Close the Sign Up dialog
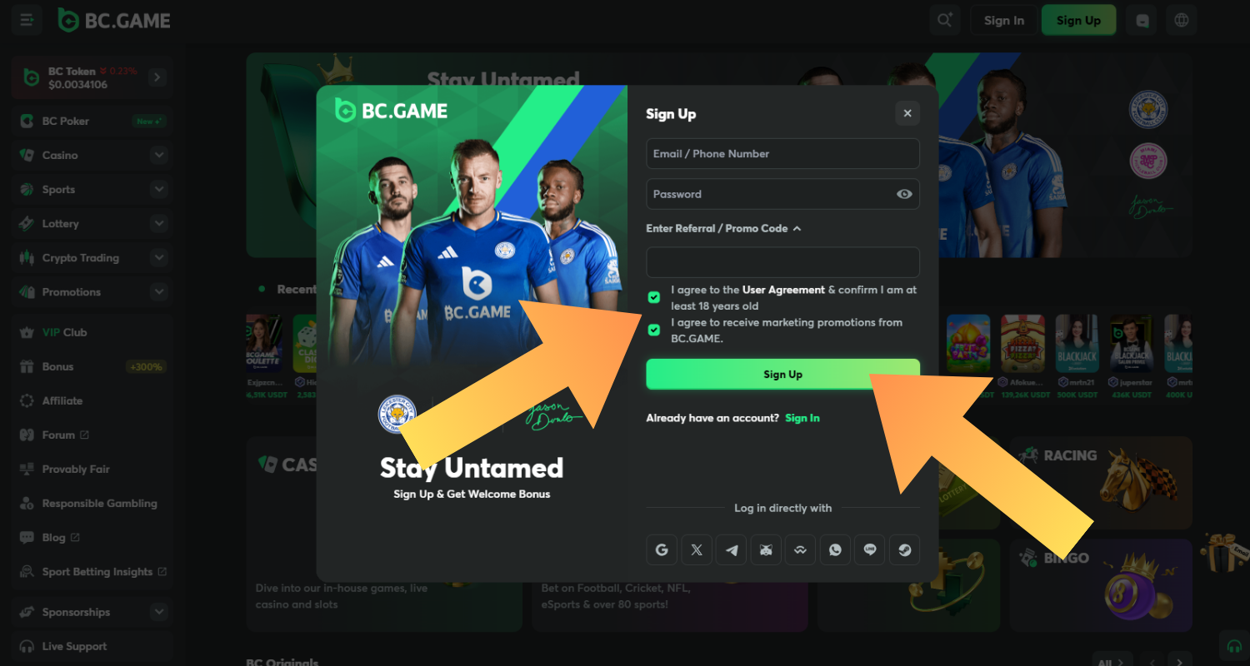This screenshot has width=1250, height=666. tap(907, 113)
